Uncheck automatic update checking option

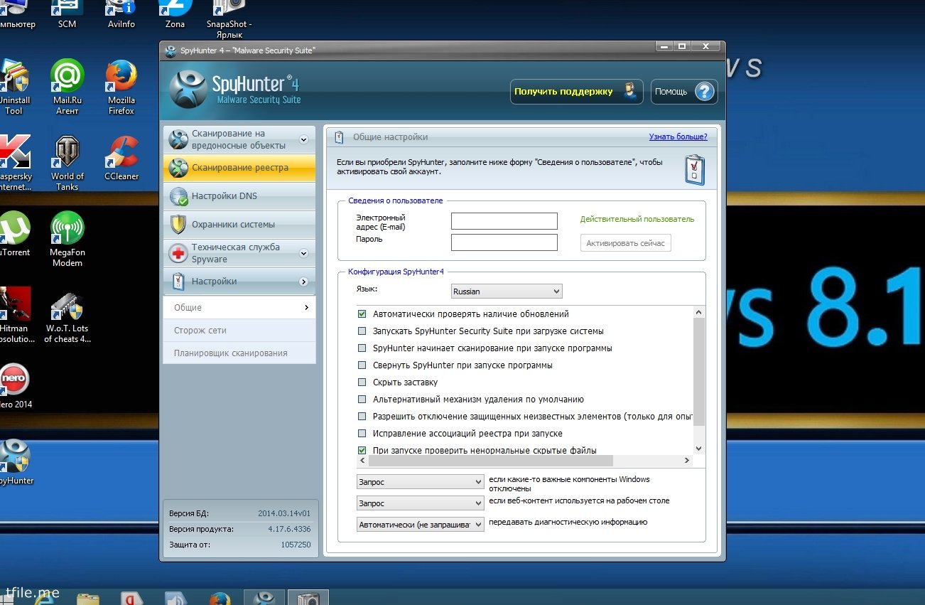pos(362,314)
